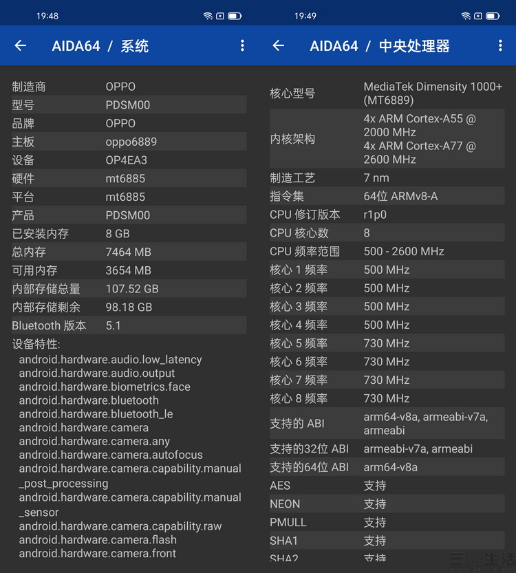516x573 pixels.
Task: Tap battery icon in left status bar
Action: [x=235, y=16]
